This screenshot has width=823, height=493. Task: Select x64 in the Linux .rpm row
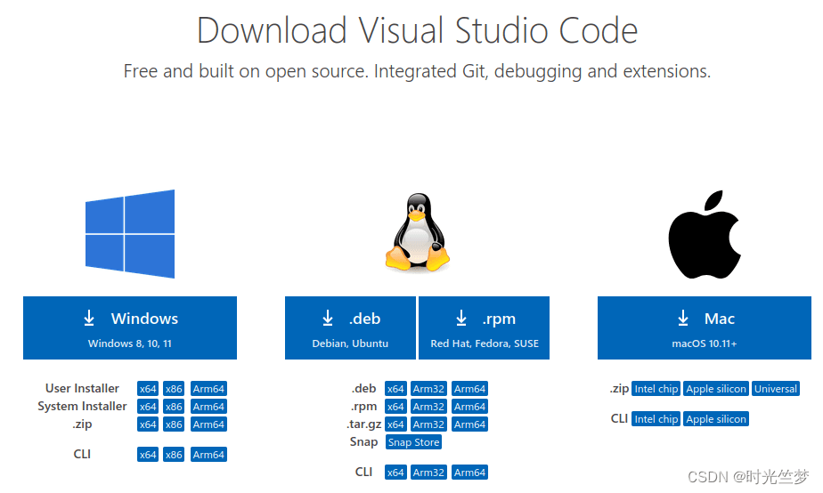pyautogui.click(x=395, y=407)
